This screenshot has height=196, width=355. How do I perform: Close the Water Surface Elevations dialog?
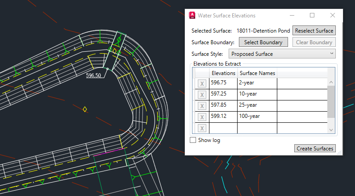tap(332, 15)
